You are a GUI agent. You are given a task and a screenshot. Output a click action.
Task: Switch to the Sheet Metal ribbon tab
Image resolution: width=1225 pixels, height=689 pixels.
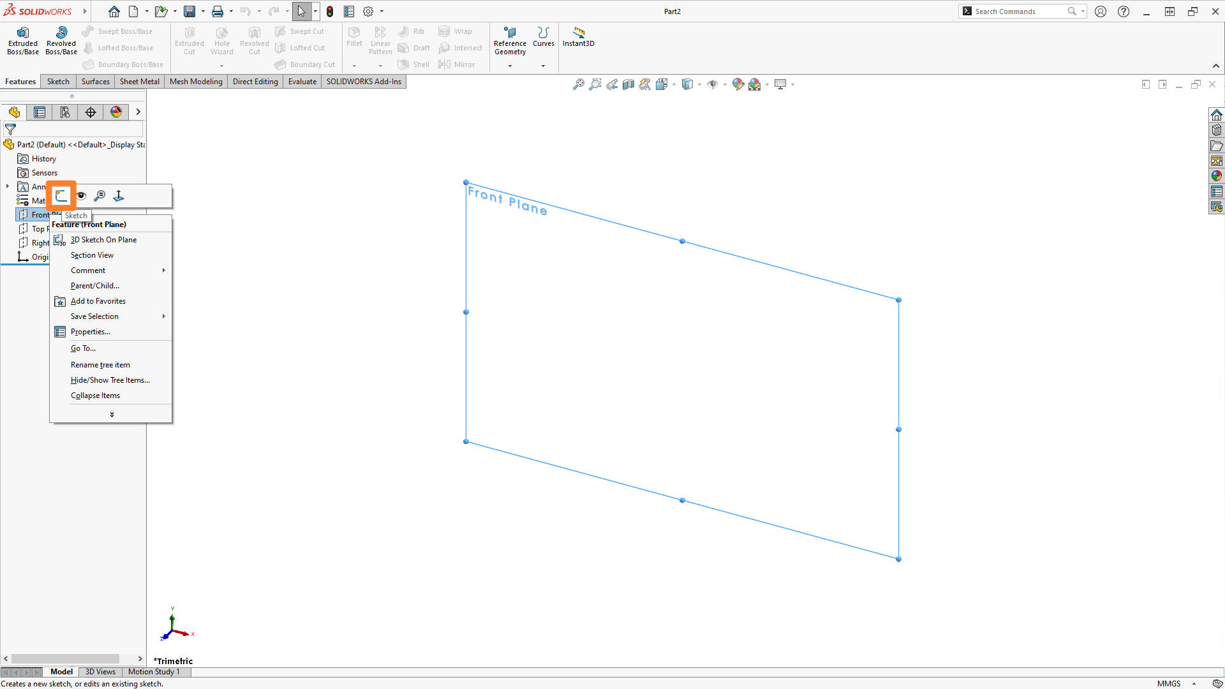139,81
